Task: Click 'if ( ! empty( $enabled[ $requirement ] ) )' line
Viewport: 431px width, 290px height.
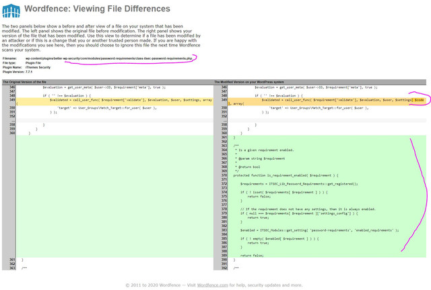Action: point(279,239)
